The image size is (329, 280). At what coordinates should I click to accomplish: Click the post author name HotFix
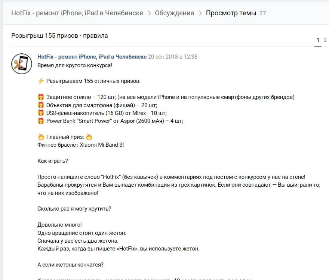click(x=92, y=57)
